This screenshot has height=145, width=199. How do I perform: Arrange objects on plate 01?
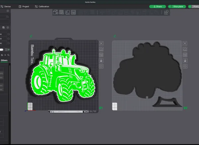[101, 55]
